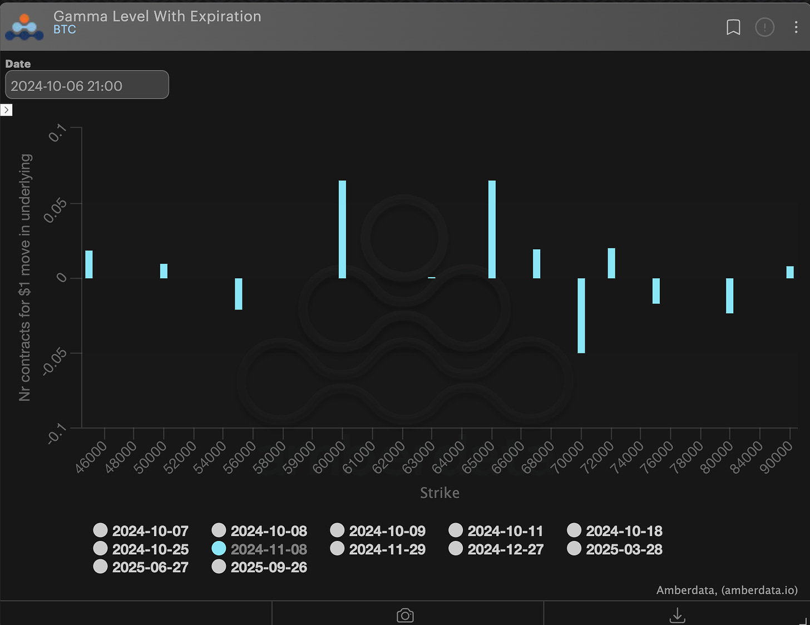This screenshot has width=810, height=625.
Task: Click the download arrow icon
Action: click(677, 615)
